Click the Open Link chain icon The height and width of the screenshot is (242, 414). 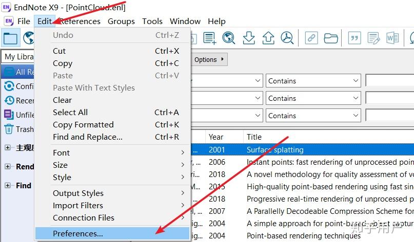pos(311,38)
